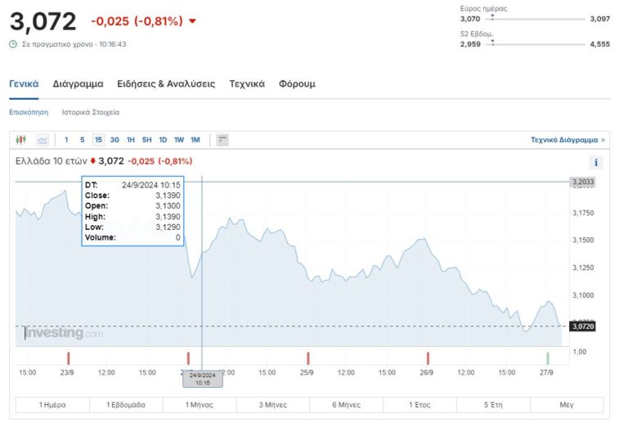The image size is (628, 432).
Task: Select the 1 Μήνας time range
Action: [x=199, y=405]
